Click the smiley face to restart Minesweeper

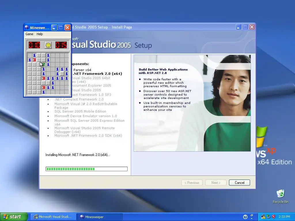point(48,45)
